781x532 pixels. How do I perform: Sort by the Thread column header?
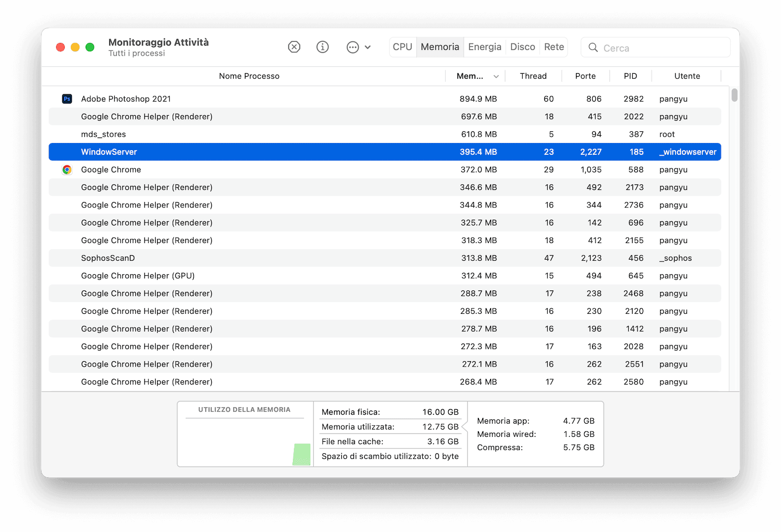click(x=534, y=76)
